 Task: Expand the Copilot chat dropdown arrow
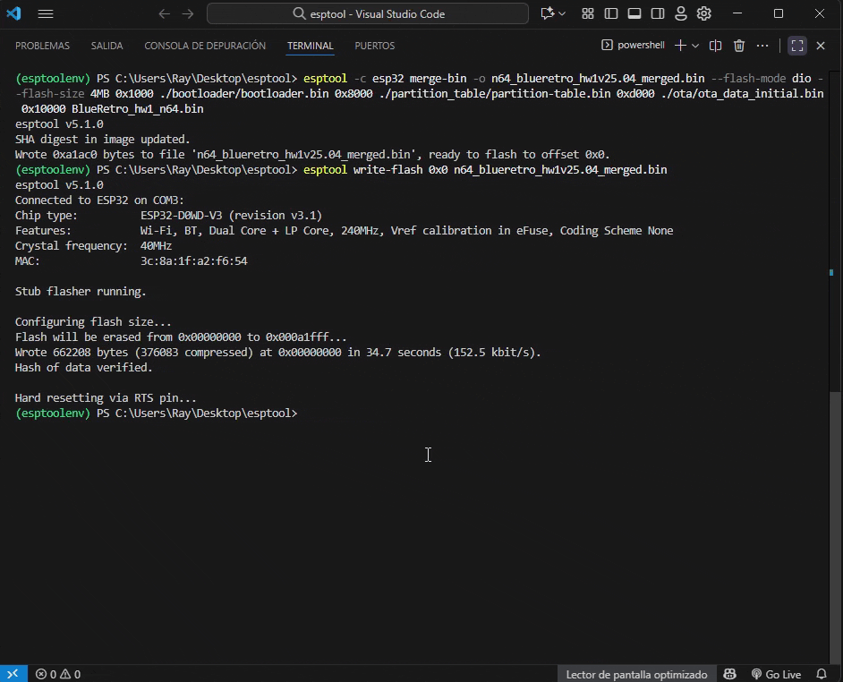point(562,13)
